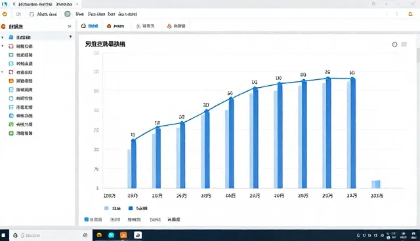Click the taskbar clock in the system tray

tap(404, 235)
